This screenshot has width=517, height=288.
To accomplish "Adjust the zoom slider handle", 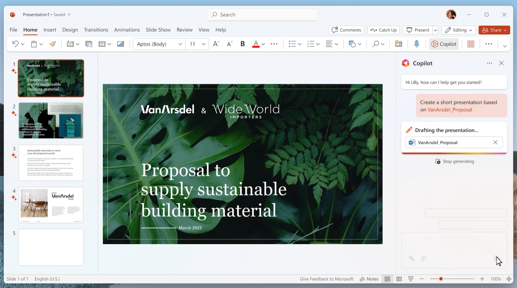I will (441, 279).
